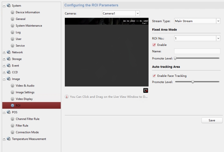The image size is (224, 152).
Task: Click the Auto-tracking Promote Level slider handle
Action: point(192,81)
